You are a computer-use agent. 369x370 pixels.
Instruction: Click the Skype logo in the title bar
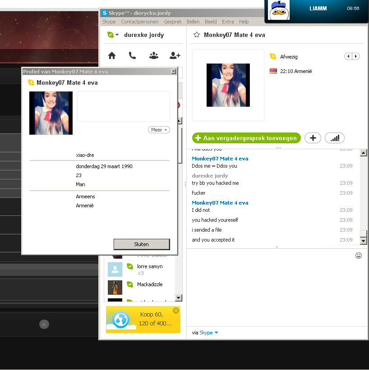105,13
